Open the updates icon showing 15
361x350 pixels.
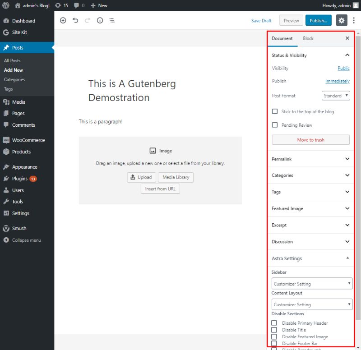(58, 5)
